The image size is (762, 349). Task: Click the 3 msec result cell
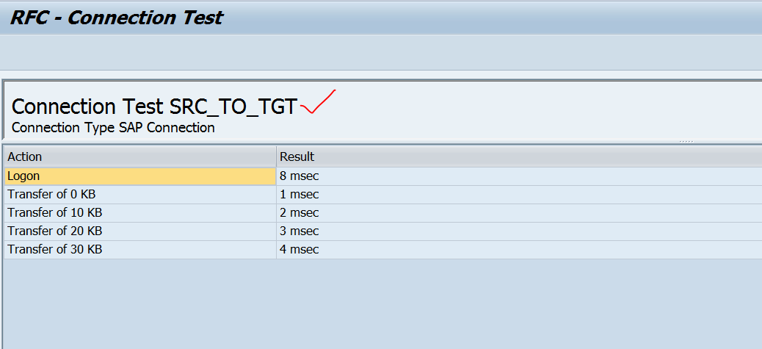tap(300, 231)
